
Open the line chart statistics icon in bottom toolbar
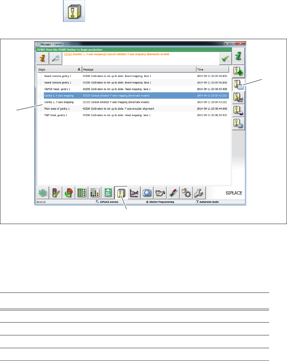point(134,193)
